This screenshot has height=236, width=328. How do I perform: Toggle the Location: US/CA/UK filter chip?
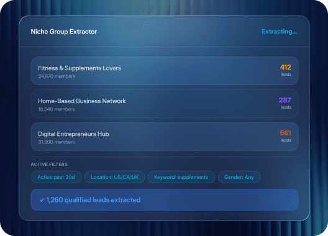click(115, 177)
